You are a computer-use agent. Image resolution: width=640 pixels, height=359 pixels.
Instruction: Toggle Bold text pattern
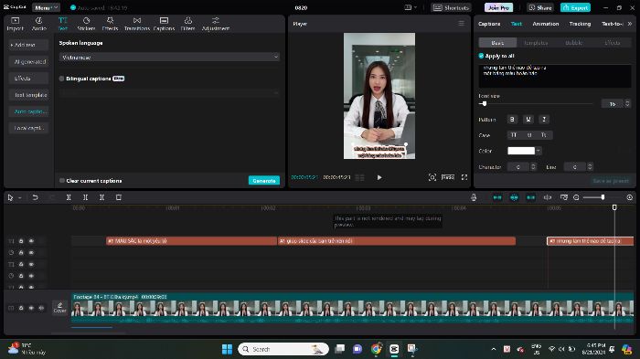(x=512, y=119)
